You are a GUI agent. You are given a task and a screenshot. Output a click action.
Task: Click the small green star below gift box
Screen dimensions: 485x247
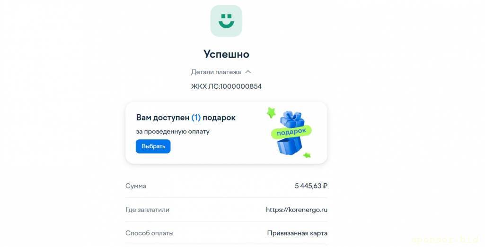coord(307,155)
